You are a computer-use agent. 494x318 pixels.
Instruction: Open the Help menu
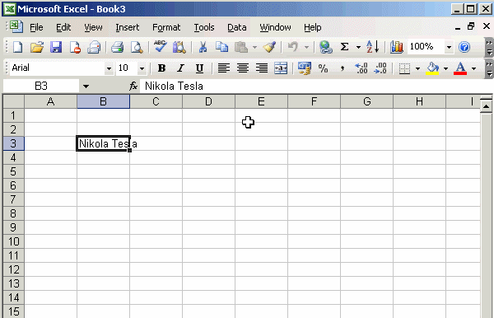tap(313, 27)
